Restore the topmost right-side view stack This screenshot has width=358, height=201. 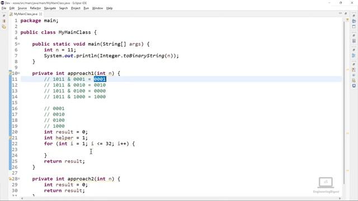click(354, 16)
